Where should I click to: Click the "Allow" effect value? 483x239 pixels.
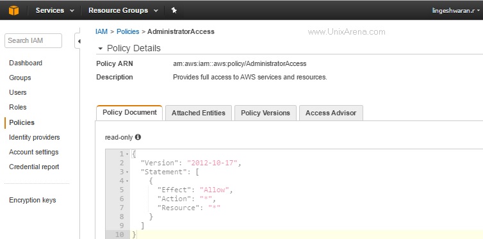[x=215, y=190]
